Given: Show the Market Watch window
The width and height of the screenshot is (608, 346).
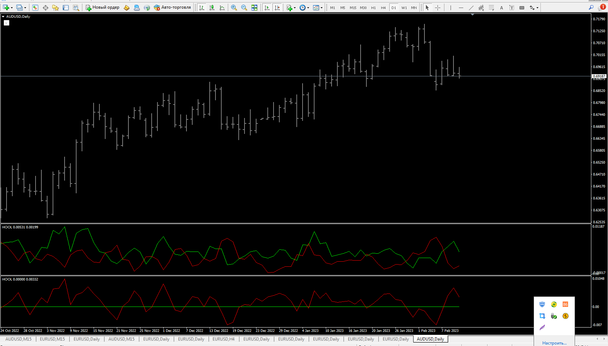Looking at the screenshot, I should pyautogui.click(x=35, y=8).
